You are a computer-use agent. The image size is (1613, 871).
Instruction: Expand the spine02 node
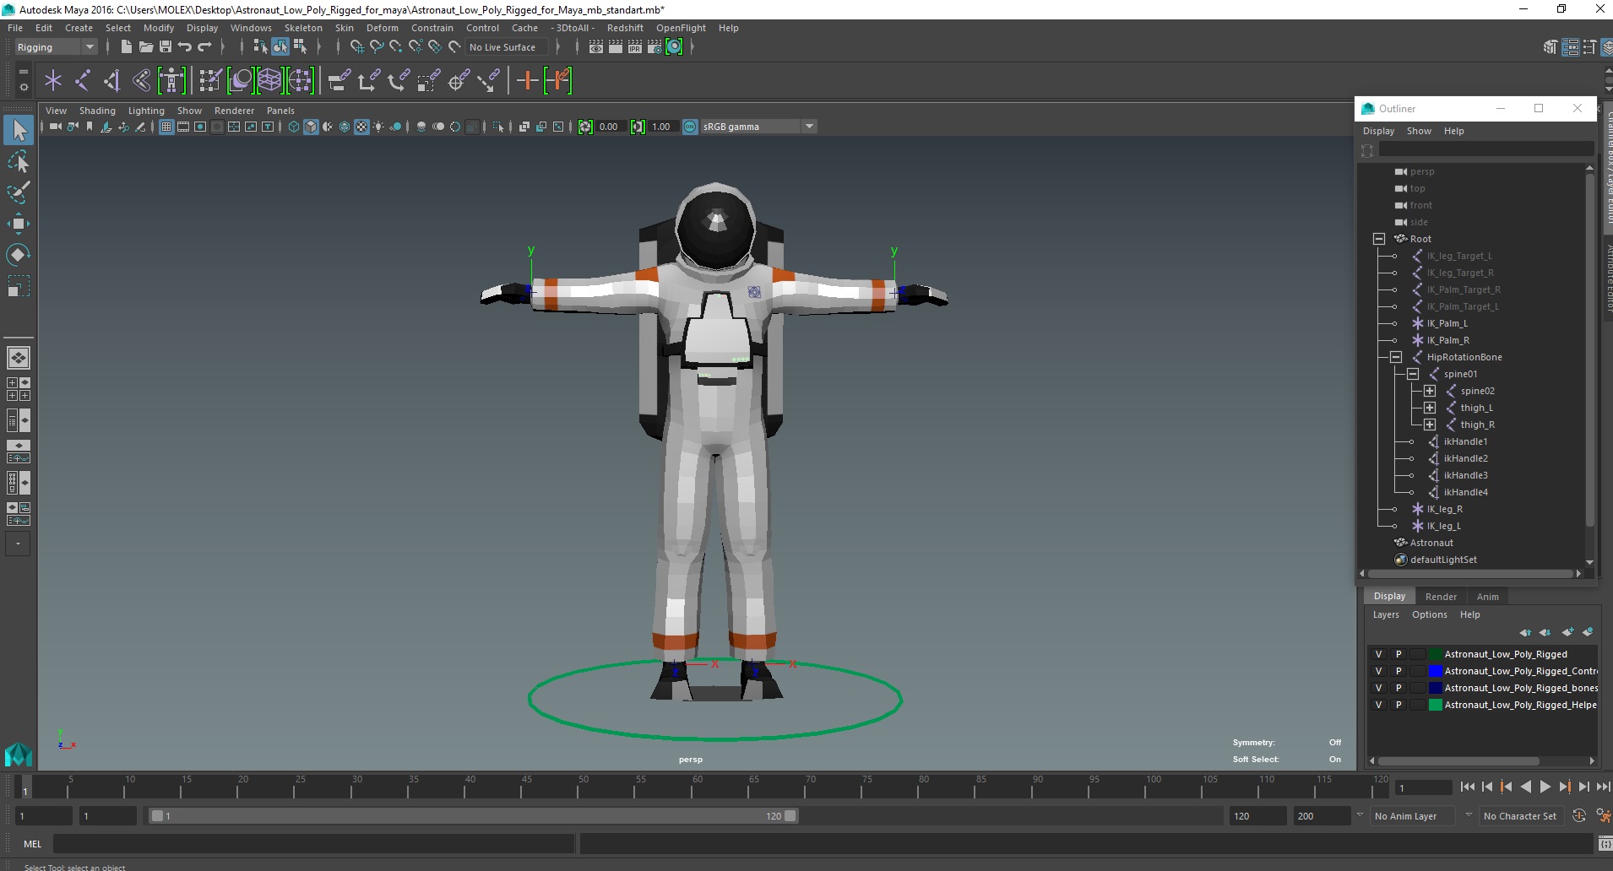coord(1430,391)
